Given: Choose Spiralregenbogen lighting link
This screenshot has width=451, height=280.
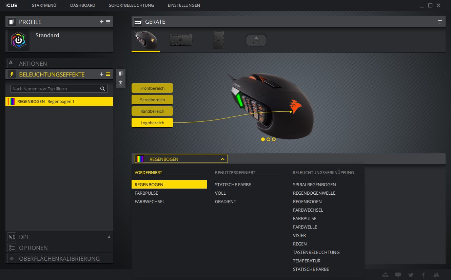Looking at the screenshot, I should tap(314, 185).
